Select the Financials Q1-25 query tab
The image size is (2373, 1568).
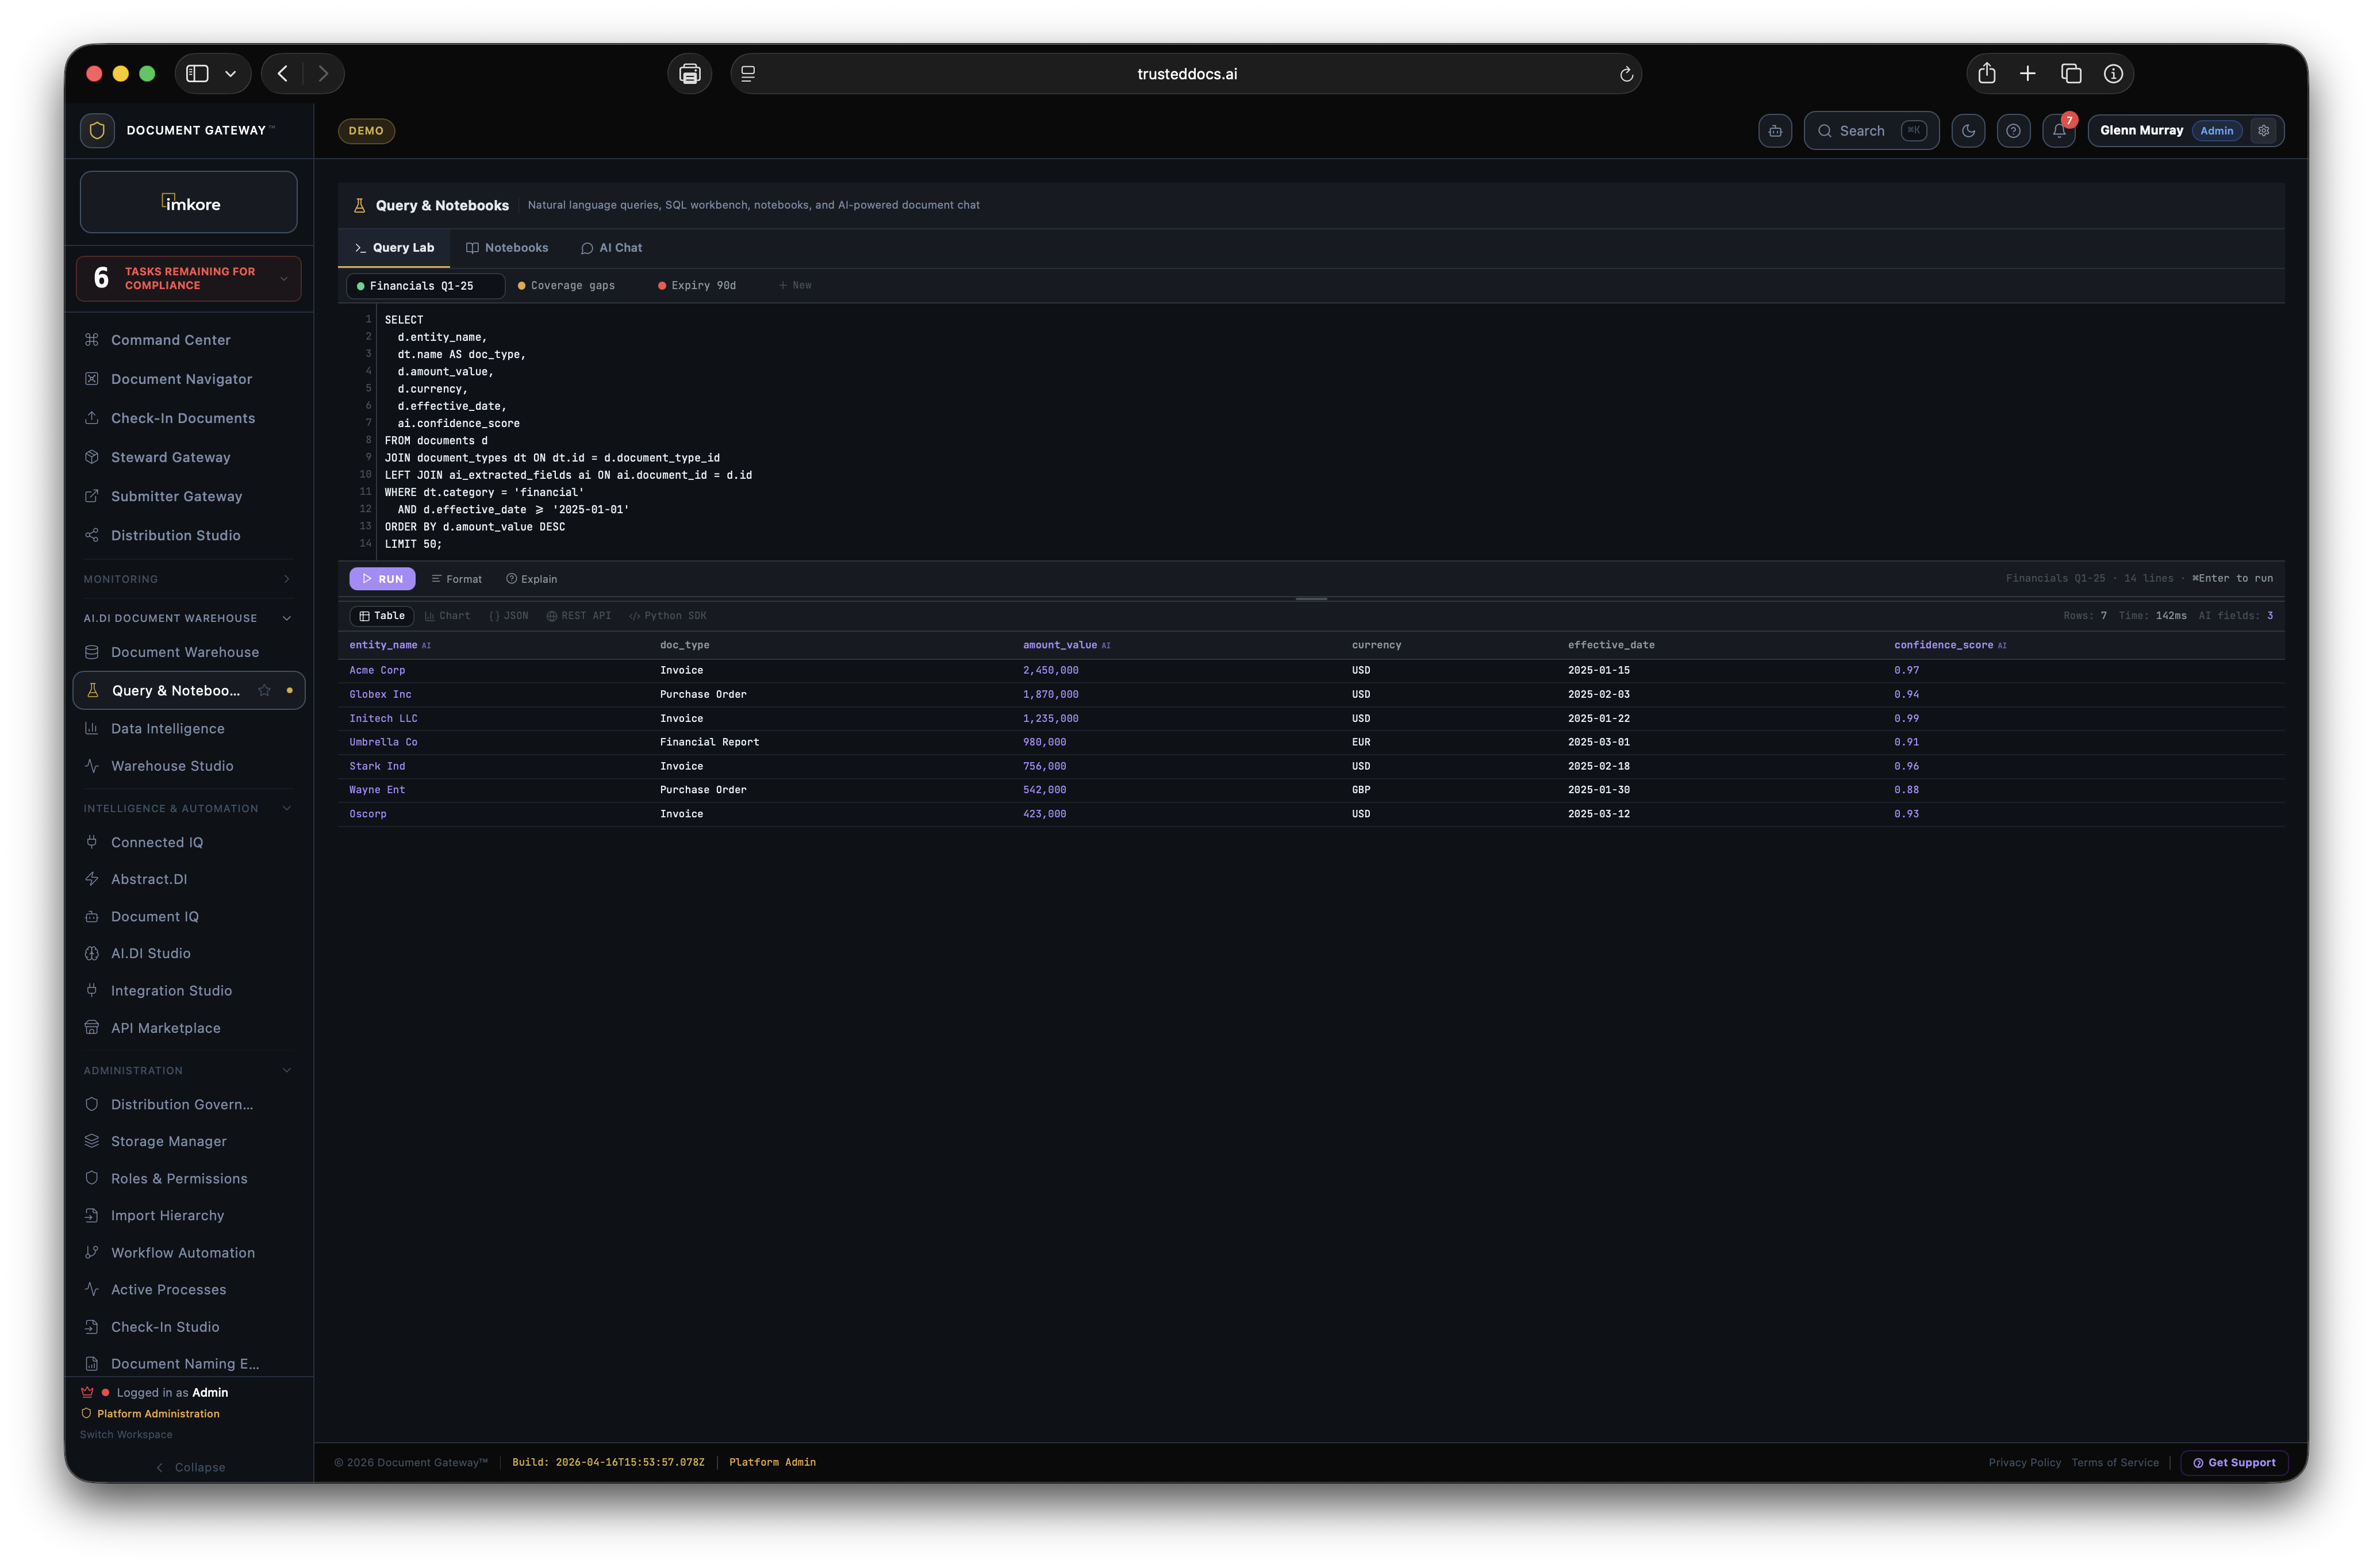(x=425, y=286)
